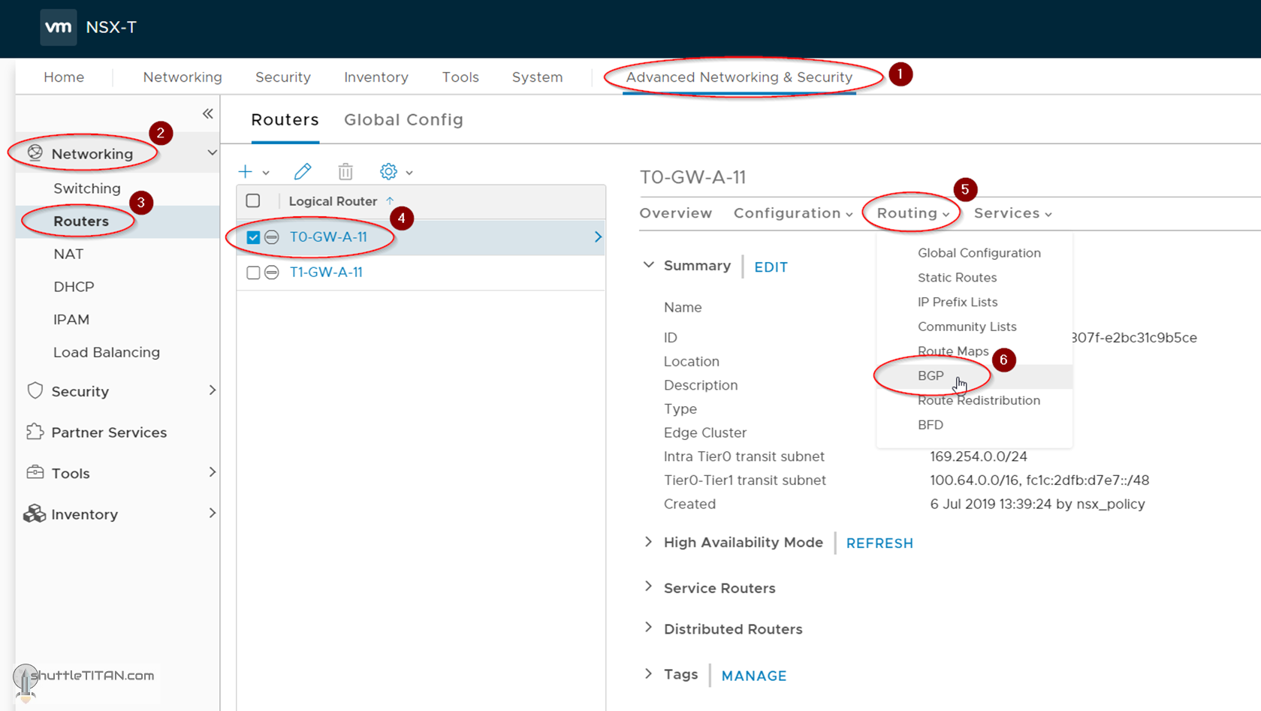Open details via the T0-GW-A-11 row arrow
This screenshot has height=711, width=1261.
tap(597, 236)
